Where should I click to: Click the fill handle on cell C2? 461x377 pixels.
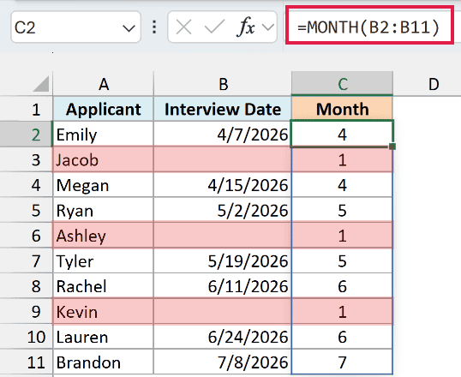click(392, 147)
